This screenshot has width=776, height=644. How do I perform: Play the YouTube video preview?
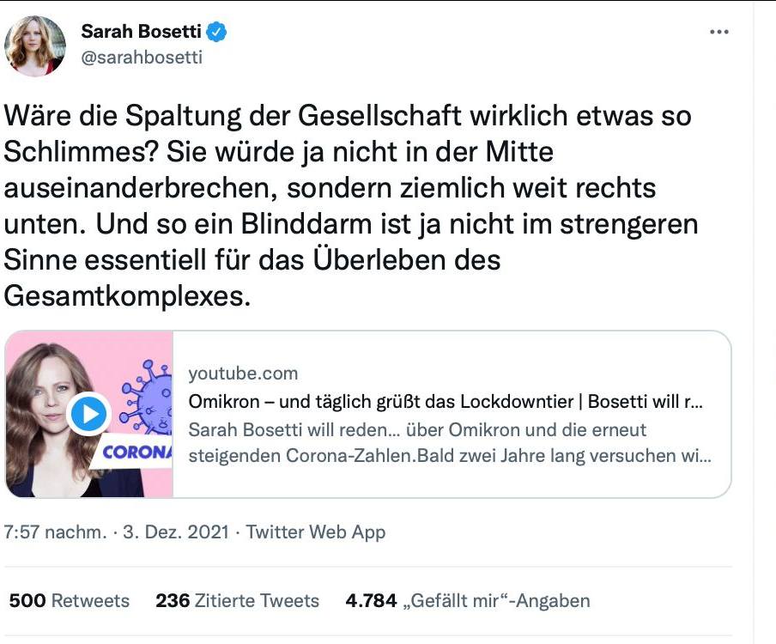pyautogui.click(x=88, y=414)
